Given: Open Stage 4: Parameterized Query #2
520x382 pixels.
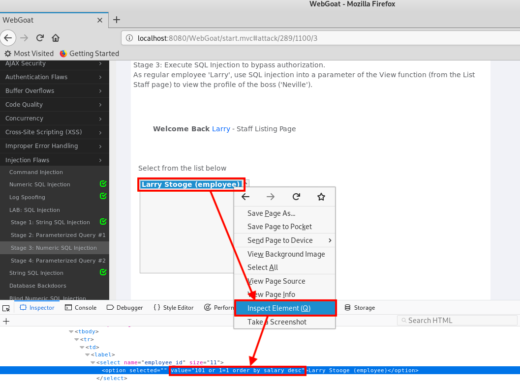Looking at the screenshot, I should [x=58, y=261].
